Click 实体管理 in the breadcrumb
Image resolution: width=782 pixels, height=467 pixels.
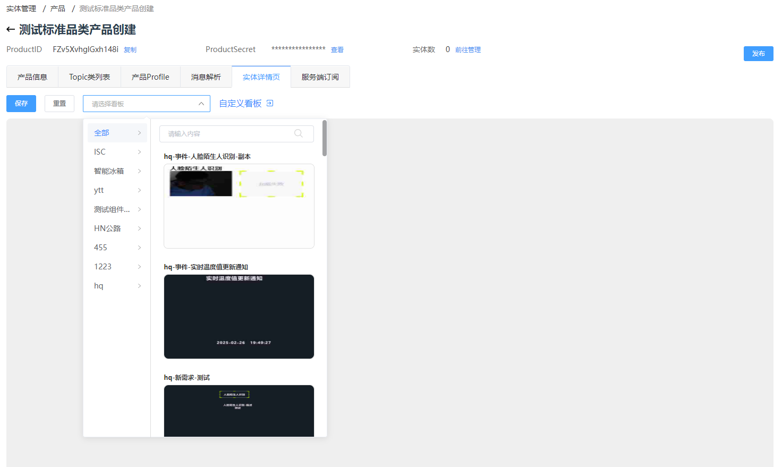(21, 9)
